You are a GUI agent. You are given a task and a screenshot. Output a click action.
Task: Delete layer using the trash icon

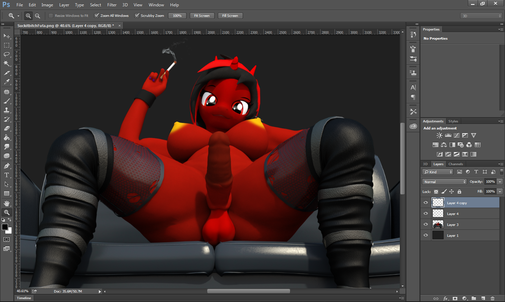492,298
